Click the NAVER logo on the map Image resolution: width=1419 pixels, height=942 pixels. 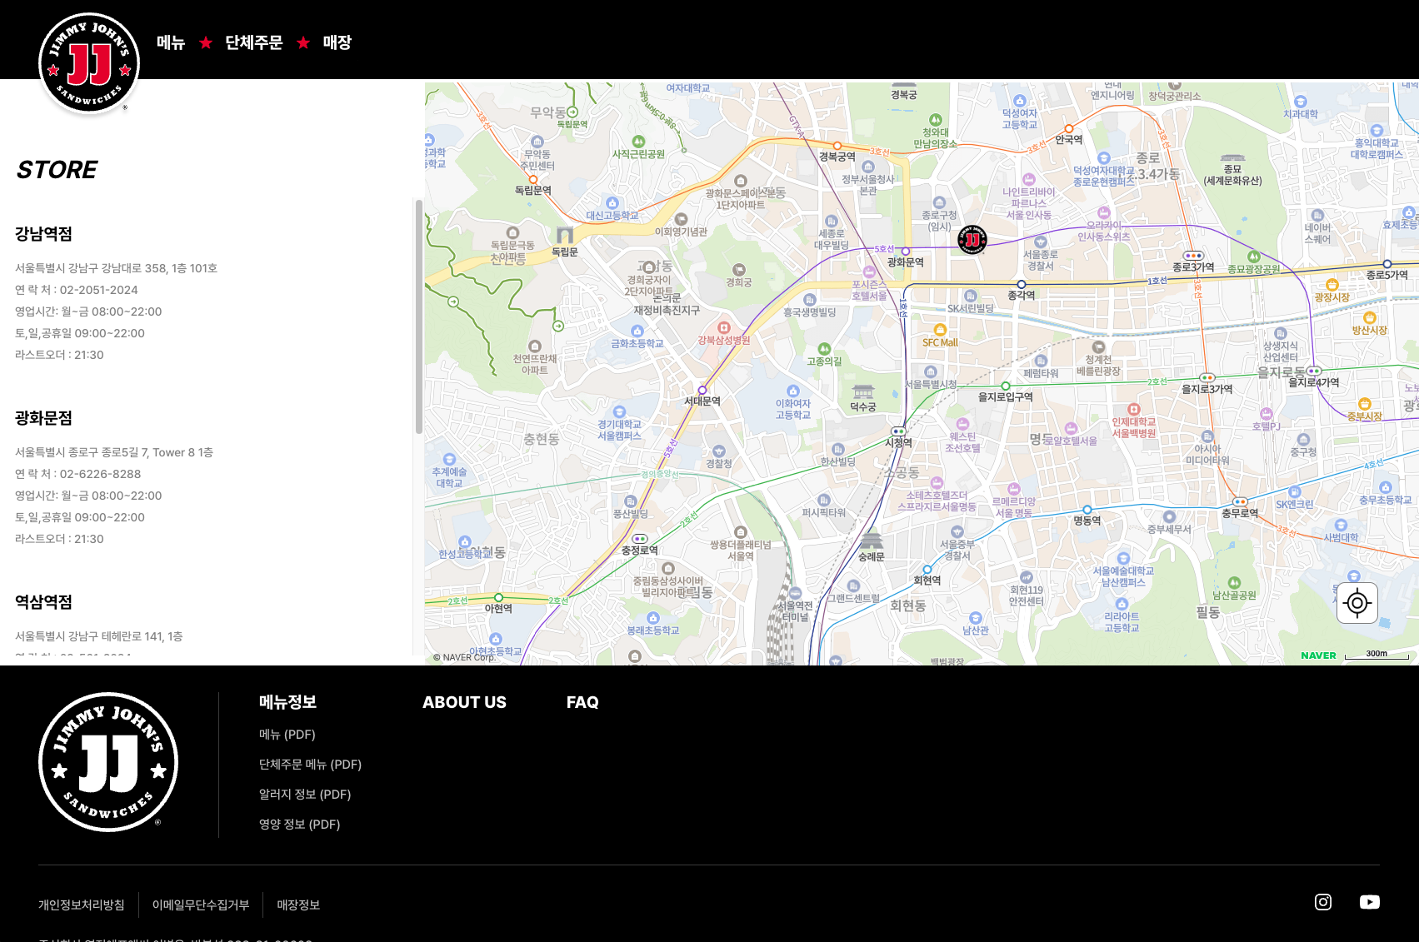coord(1318,655)
